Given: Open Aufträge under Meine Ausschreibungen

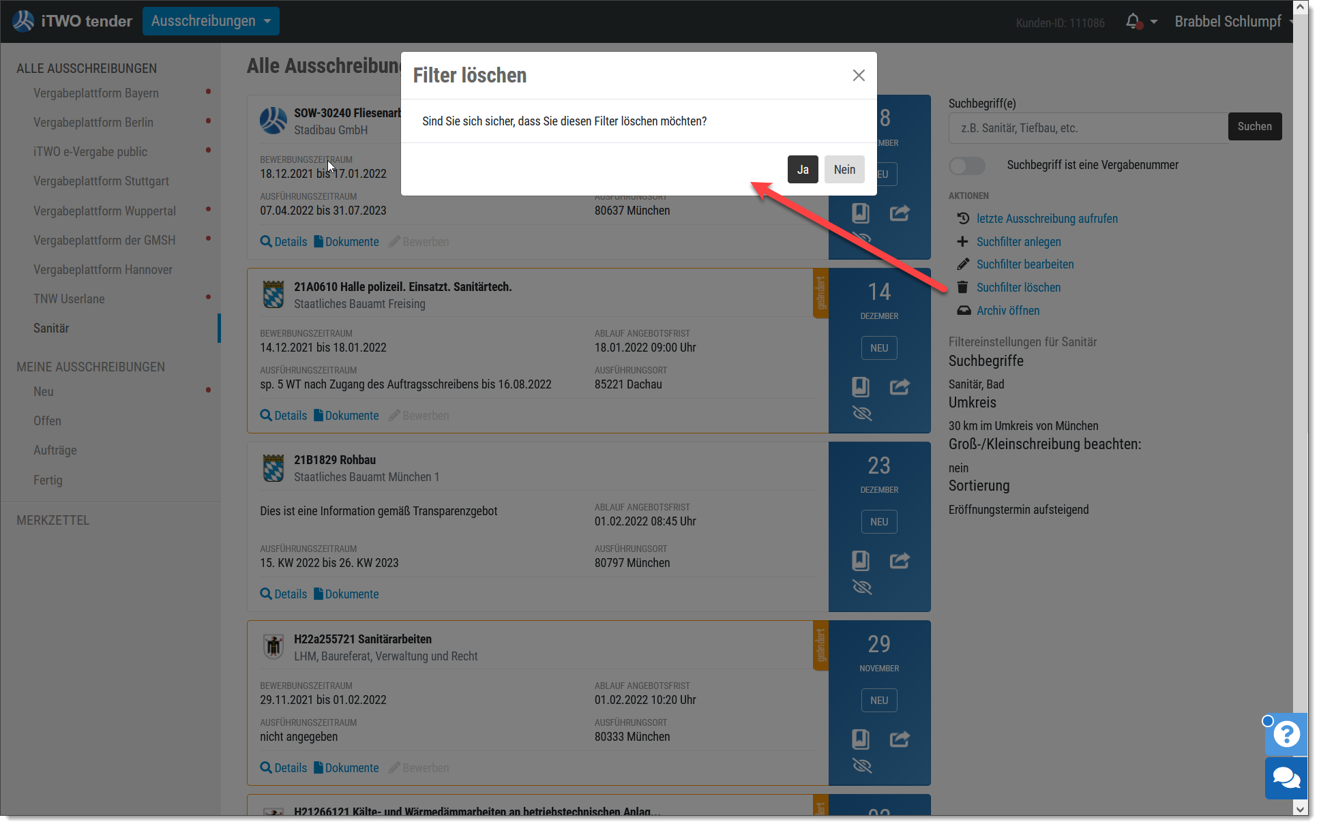Looking at the screenshot, I should pos(55,450).
